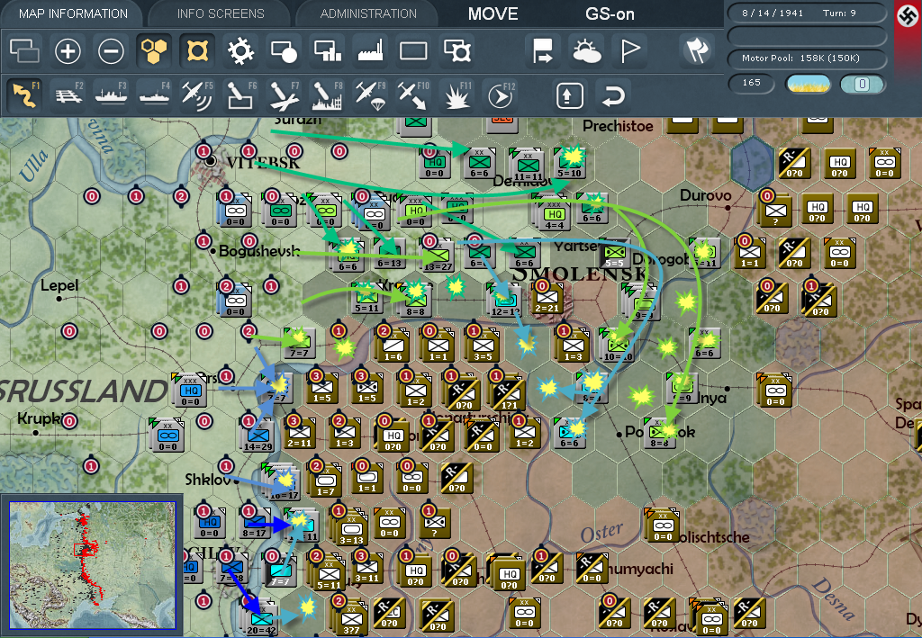The width and height of the screenshot is (922, 638).
Task: Select the blue 14=29 unit counter
Action: coord(258,437)
